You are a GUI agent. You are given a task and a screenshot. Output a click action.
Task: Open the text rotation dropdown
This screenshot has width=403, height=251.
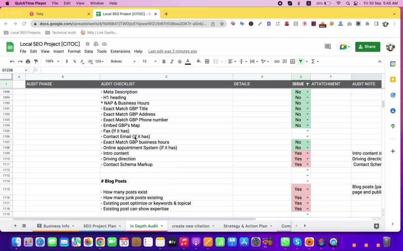tap(265, 61)
